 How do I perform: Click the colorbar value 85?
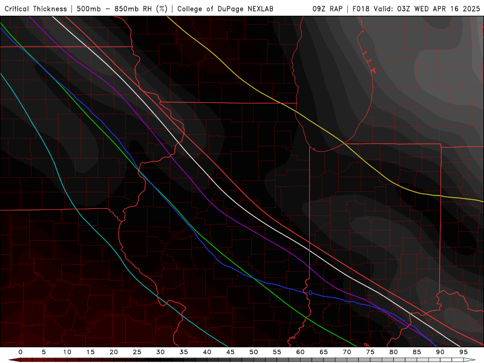(x=417, y=352)
